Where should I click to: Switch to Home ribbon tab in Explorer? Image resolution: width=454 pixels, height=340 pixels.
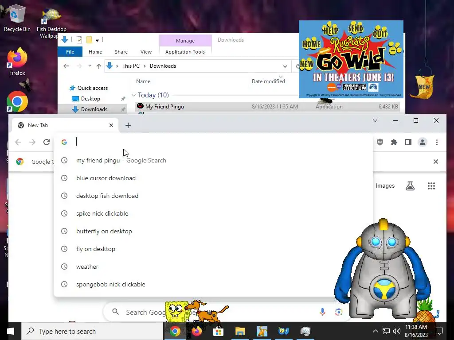(x=95, y=52)
